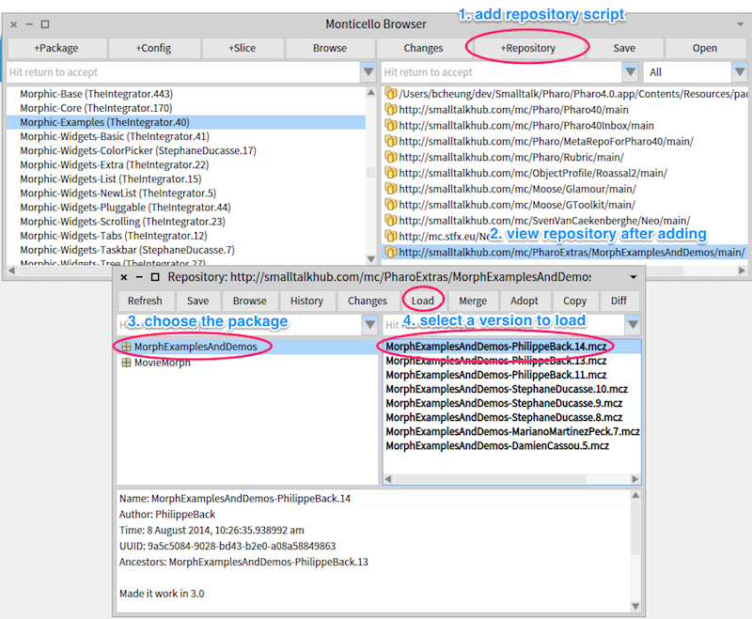Click the +Slice button
Screen dimensions: 752x619
pos(243,48)
